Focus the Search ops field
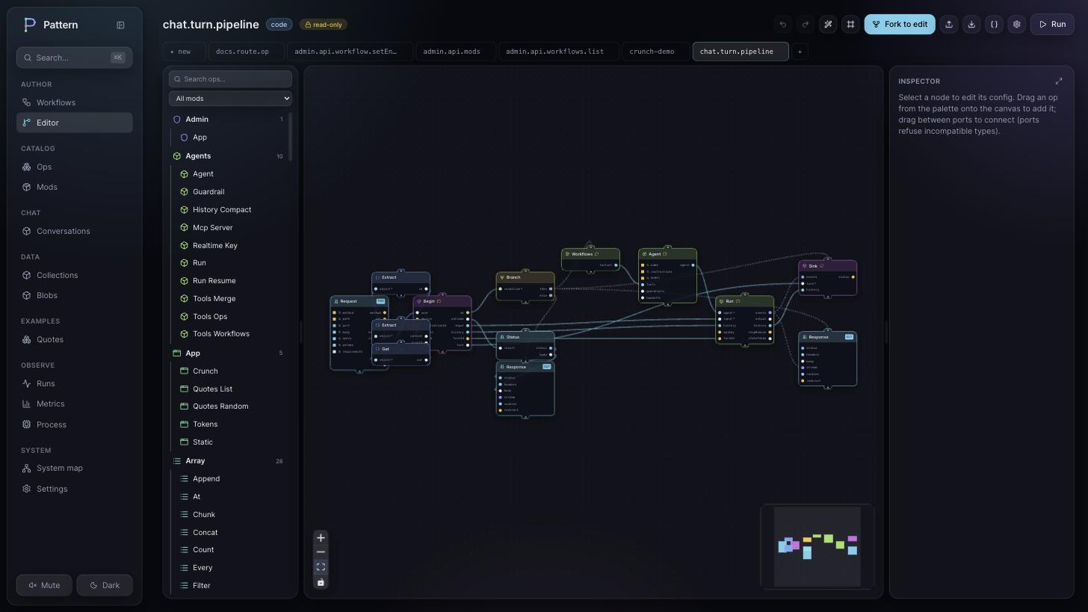 pos(230,79)
